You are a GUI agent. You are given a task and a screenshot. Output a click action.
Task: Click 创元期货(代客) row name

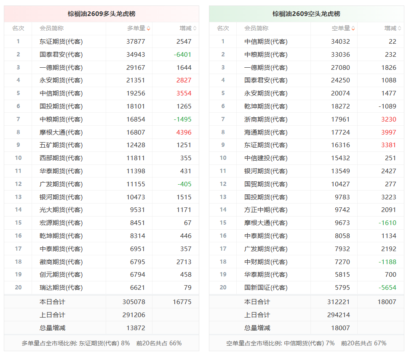[61, 275]
